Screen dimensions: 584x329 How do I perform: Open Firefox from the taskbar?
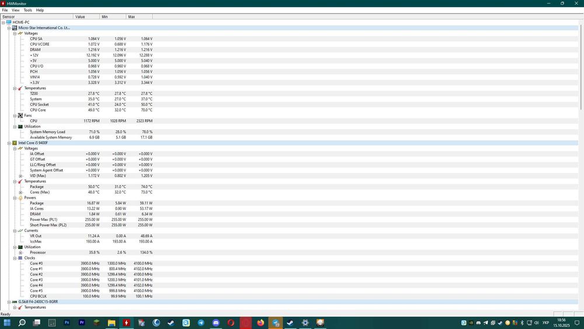pyautogui.click(x=260, y=323)
